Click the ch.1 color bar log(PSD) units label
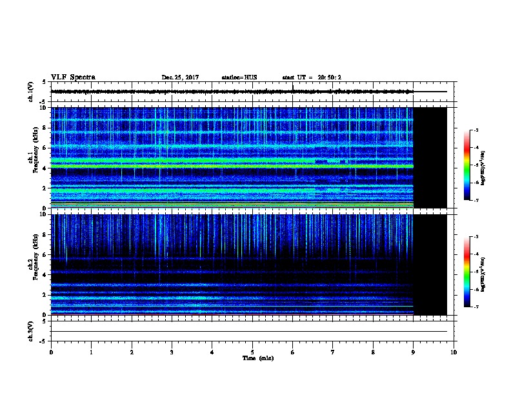Screen dimensions: 511x395 click(x=483, y=168)
